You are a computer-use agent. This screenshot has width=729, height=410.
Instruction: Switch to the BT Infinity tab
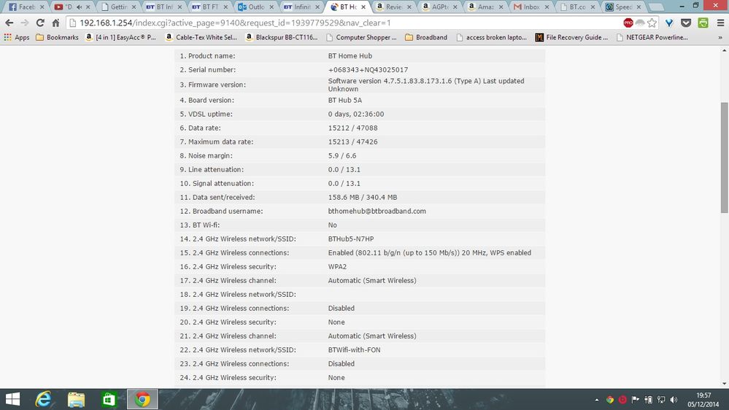(301, 7)
